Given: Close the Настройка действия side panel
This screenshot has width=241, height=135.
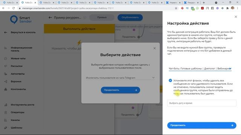Looking at the screenshot, I should (236, 16).
